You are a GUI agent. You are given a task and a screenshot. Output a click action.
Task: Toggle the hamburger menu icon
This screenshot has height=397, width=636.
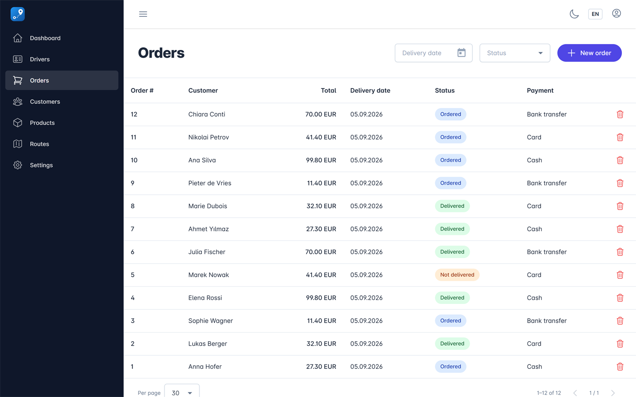143,14
